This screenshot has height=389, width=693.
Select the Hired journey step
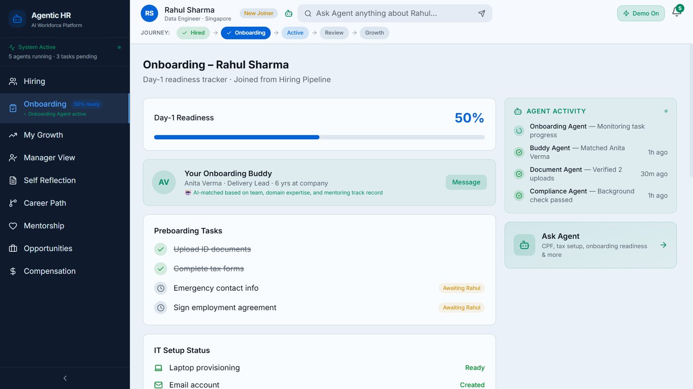(193, 33)
